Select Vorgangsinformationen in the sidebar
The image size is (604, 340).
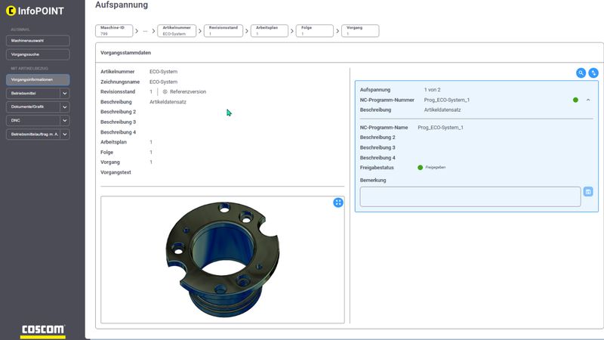(x=38, y=80)
